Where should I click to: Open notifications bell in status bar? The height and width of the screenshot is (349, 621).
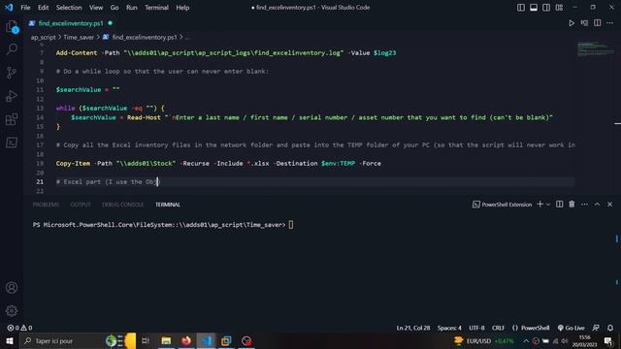pos(610,328)
